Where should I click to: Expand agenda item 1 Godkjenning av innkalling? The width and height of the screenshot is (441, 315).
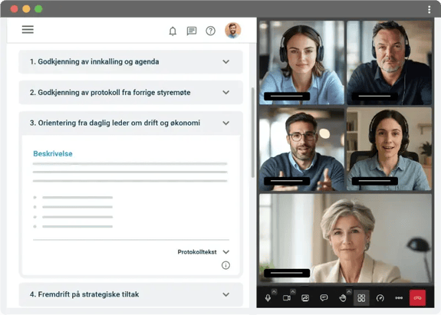131,62
